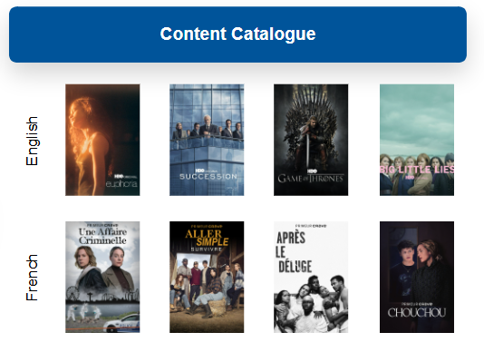The width and height of the screenshot is (484, 352).
Task: Click the pink Big Little Lies title
Action: tap(417, 170)
